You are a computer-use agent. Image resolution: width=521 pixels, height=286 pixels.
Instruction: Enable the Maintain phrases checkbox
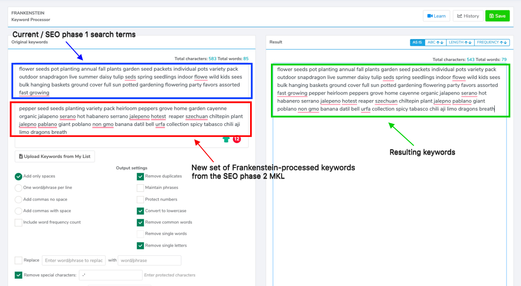coord(140,188)
